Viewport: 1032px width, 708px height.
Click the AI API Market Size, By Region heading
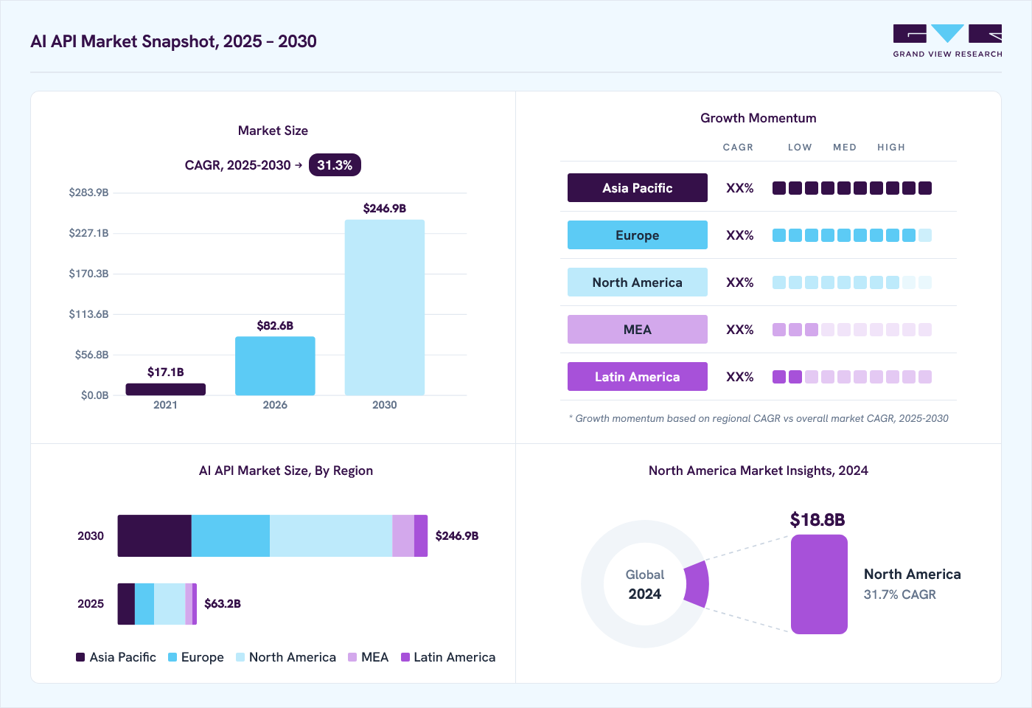coord(286,471)
